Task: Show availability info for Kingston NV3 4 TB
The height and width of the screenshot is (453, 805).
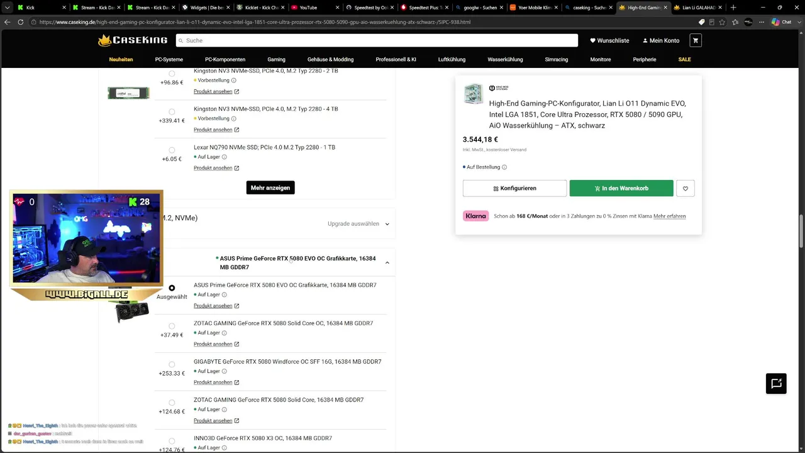Action: click(234, 118)
